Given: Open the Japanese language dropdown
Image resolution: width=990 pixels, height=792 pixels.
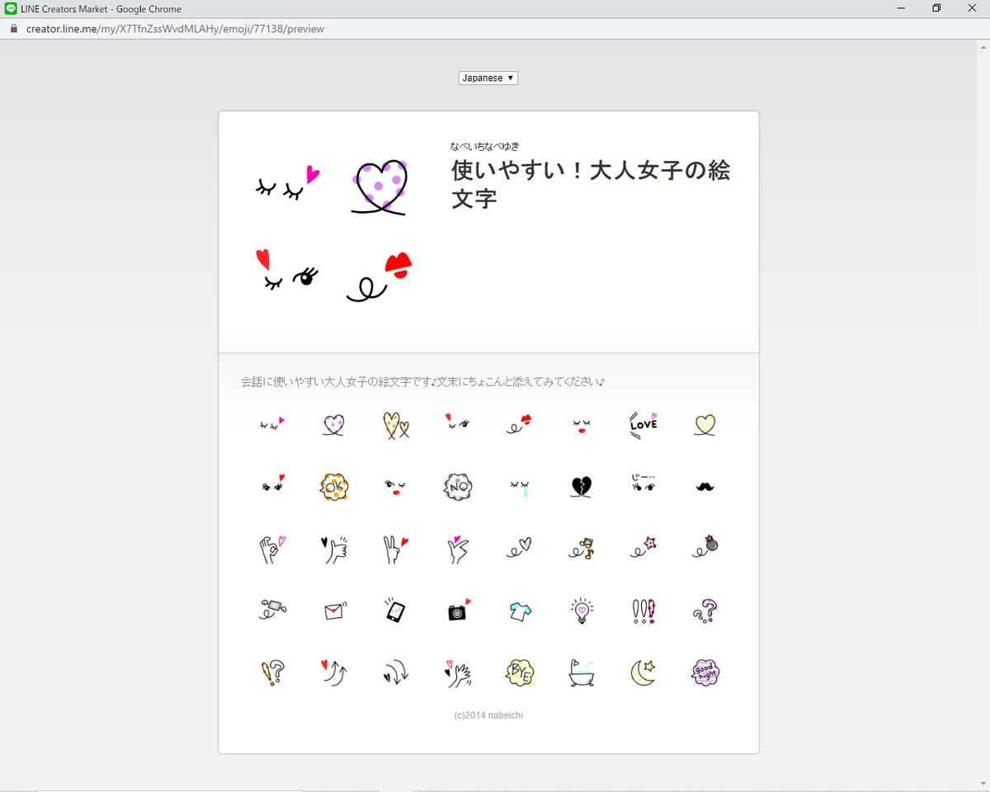Looking at the screenshot, I should click(488, 78).
